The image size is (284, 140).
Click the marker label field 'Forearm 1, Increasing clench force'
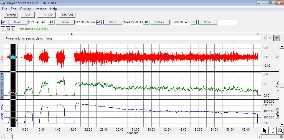click(132, 38)
